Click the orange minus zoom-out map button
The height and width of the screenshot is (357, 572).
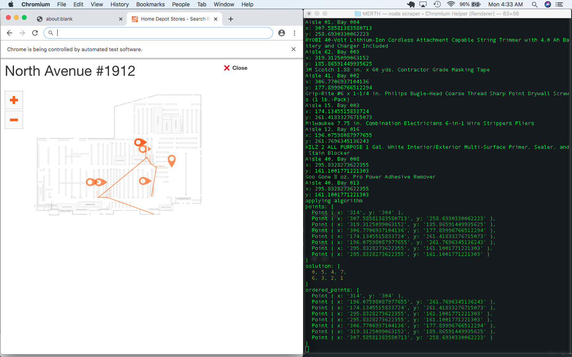pos(14,120)
